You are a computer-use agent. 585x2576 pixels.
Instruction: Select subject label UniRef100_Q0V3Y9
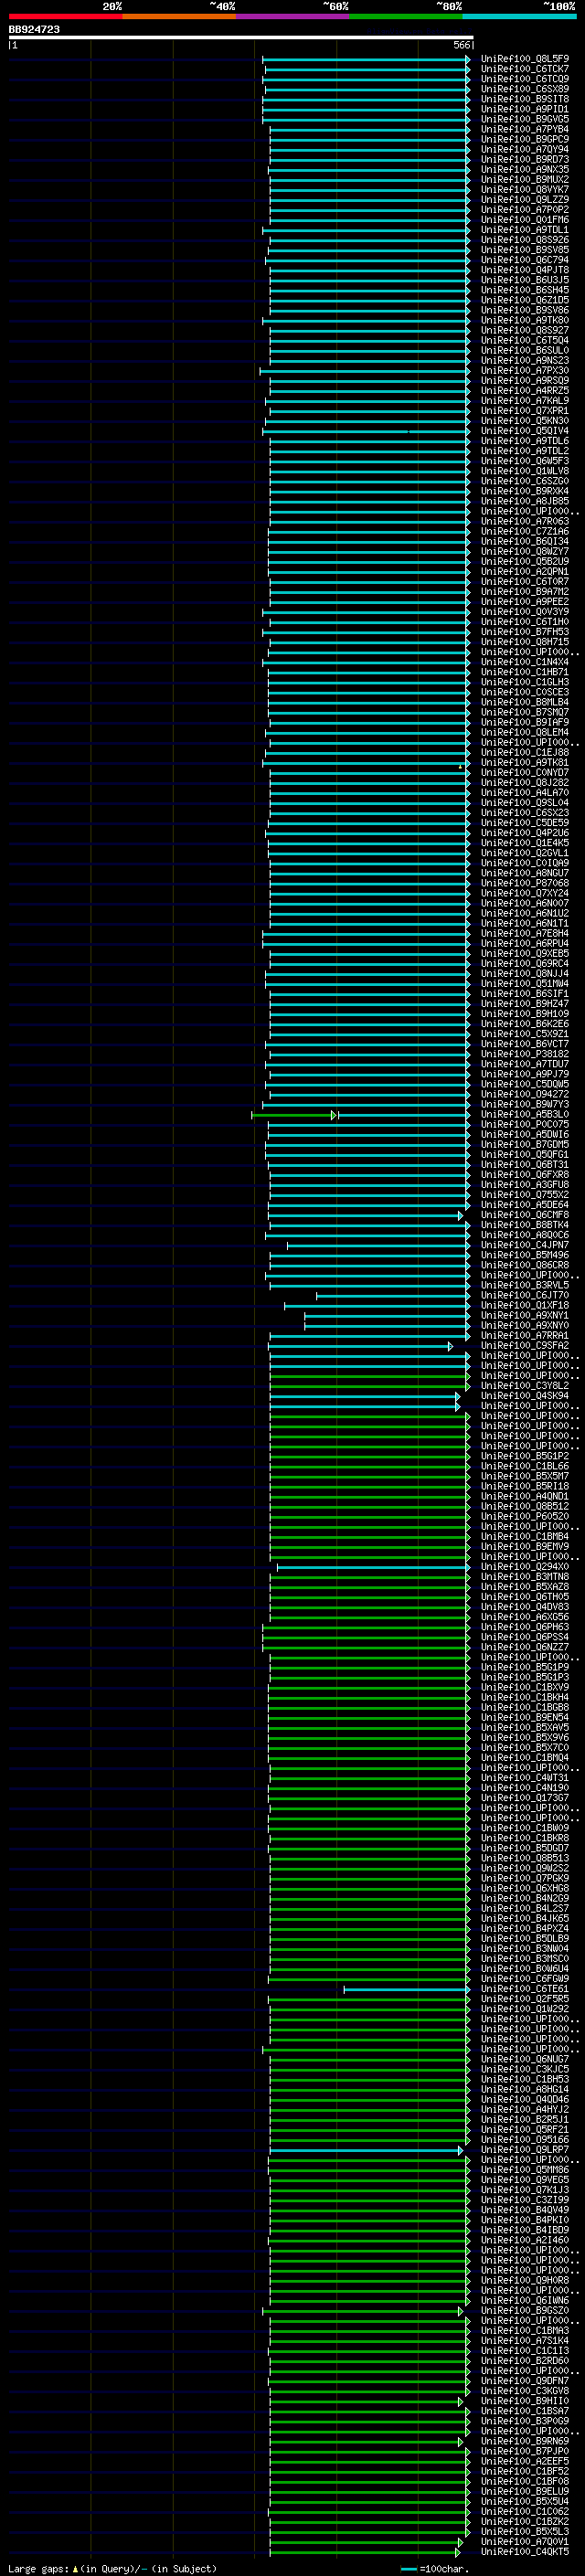click(x=525, y=612)
